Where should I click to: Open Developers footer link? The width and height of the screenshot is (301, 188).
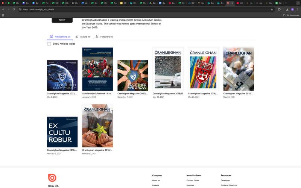click(x=225, y=180)
